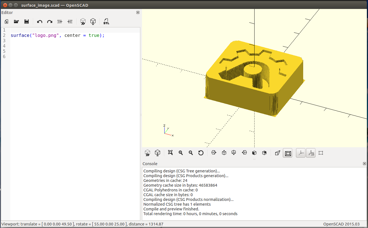This screenshot has width=368, height=228.
Task: Hide the axes in the viewport
Action: [x=301, y=153]
